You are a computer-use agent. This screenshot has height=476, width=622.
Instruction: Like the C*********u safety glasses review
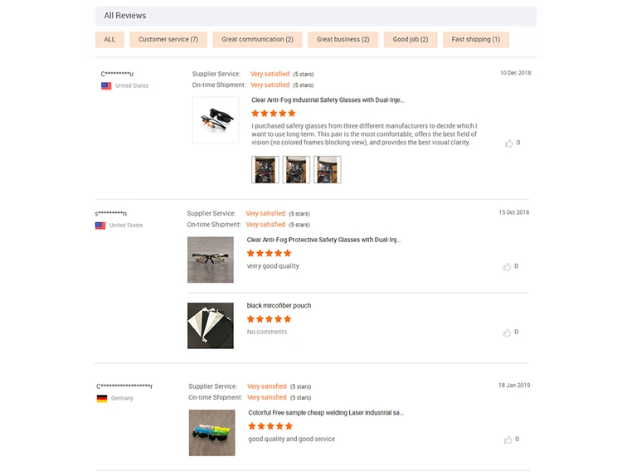(508, 143)
